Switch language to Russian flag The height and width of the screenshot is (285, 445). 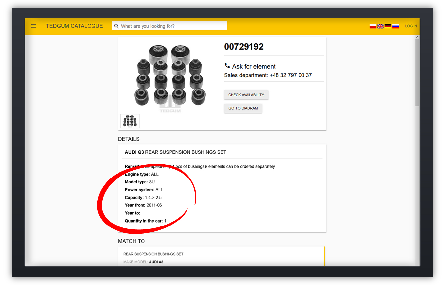[396, 26]
